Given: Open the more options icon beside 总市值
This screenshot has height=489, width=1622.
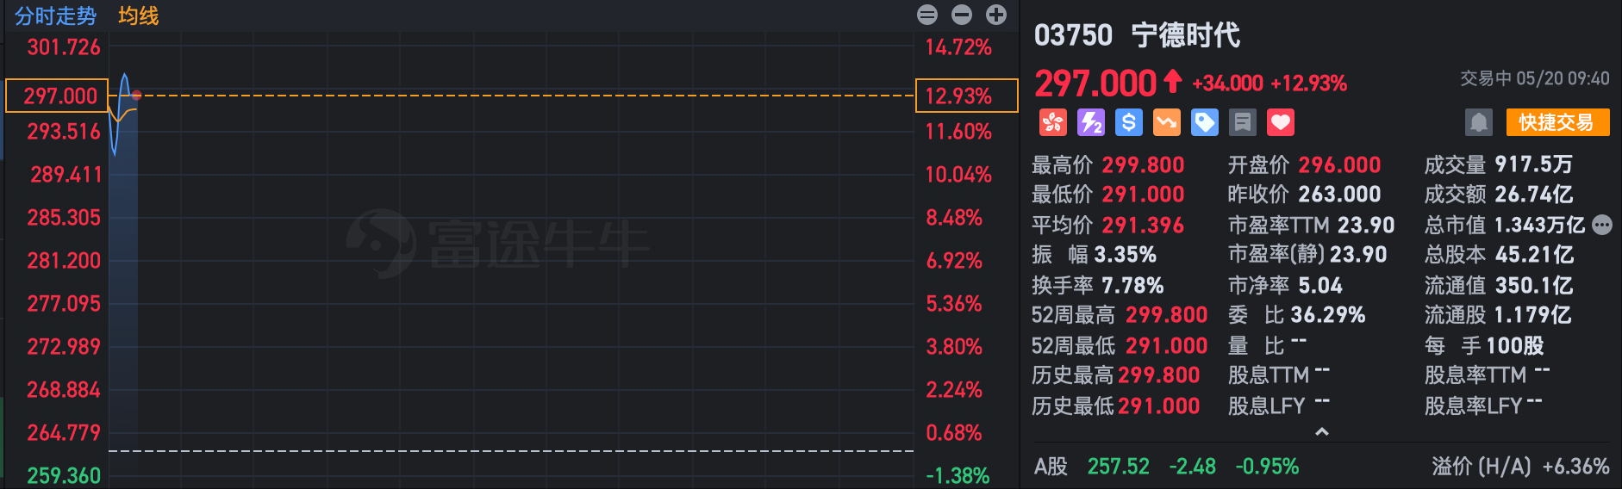Looking at the screenshot, I should [1601, 225].
